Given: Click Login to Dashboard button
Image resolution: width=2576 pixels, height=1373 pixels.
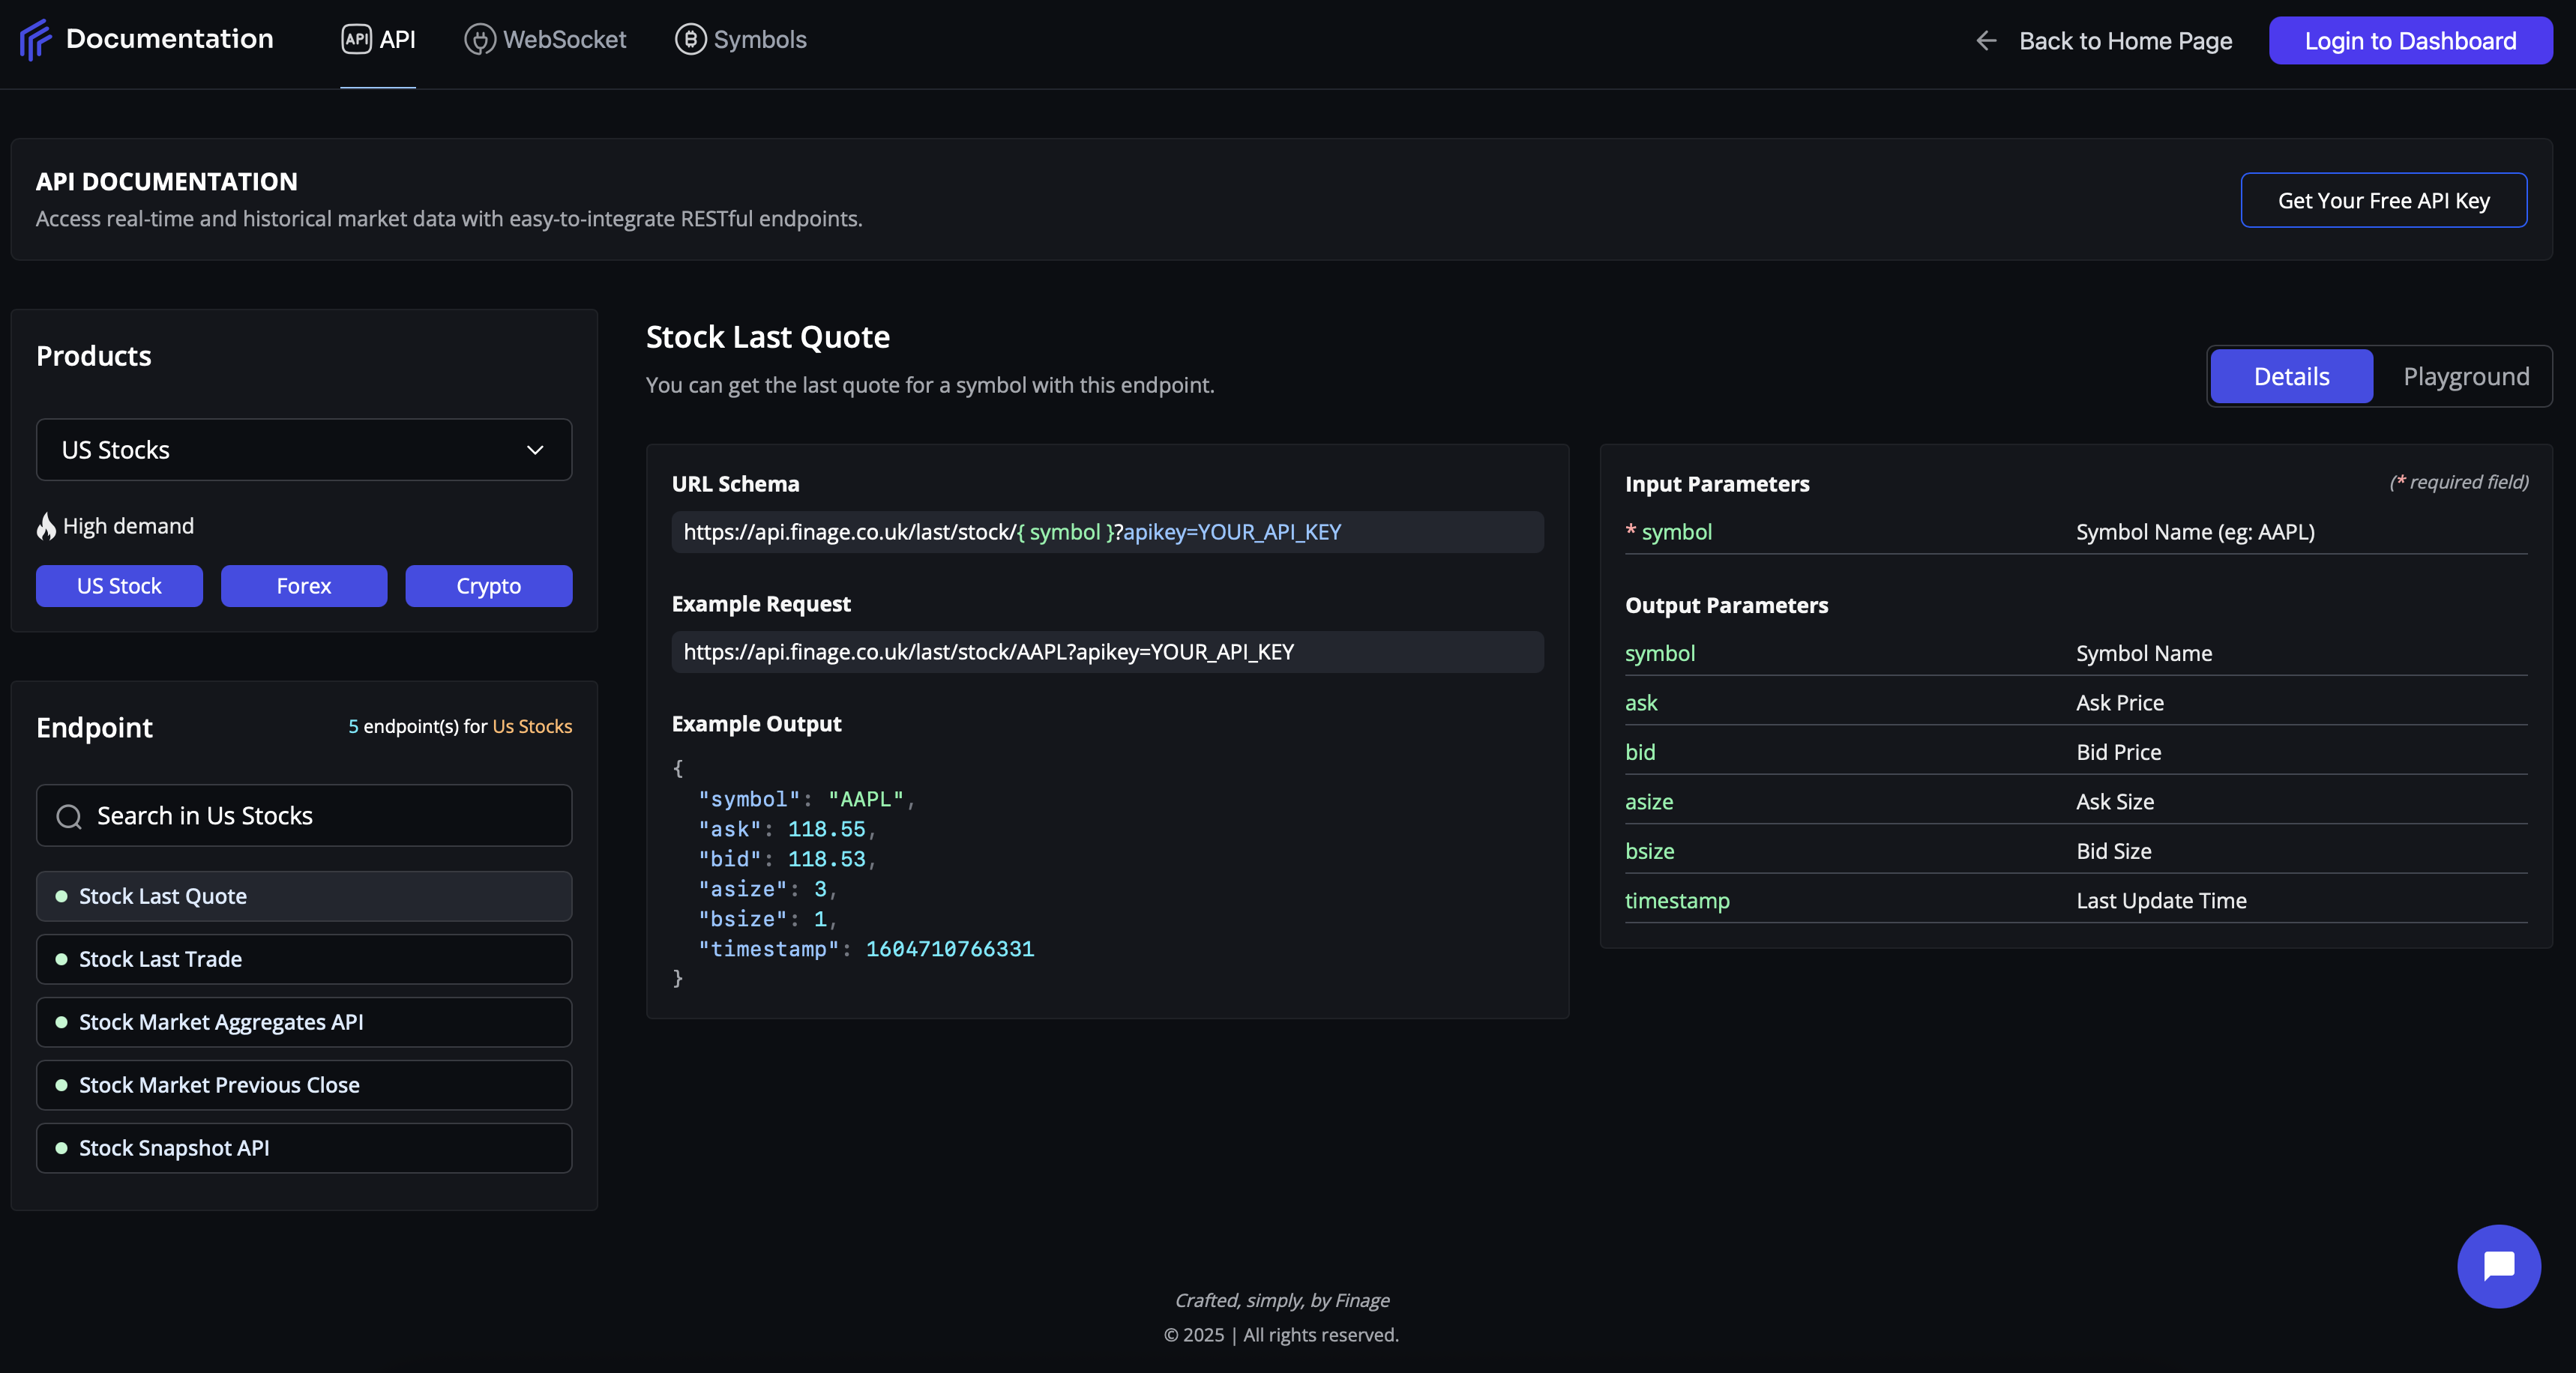Looking at the screenshot, I should (x=2410, y=41).
